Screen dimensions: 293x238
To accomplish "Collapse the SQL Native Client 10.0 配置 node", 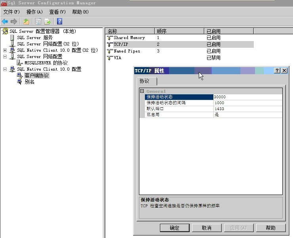I will click(x=5, y=69).
